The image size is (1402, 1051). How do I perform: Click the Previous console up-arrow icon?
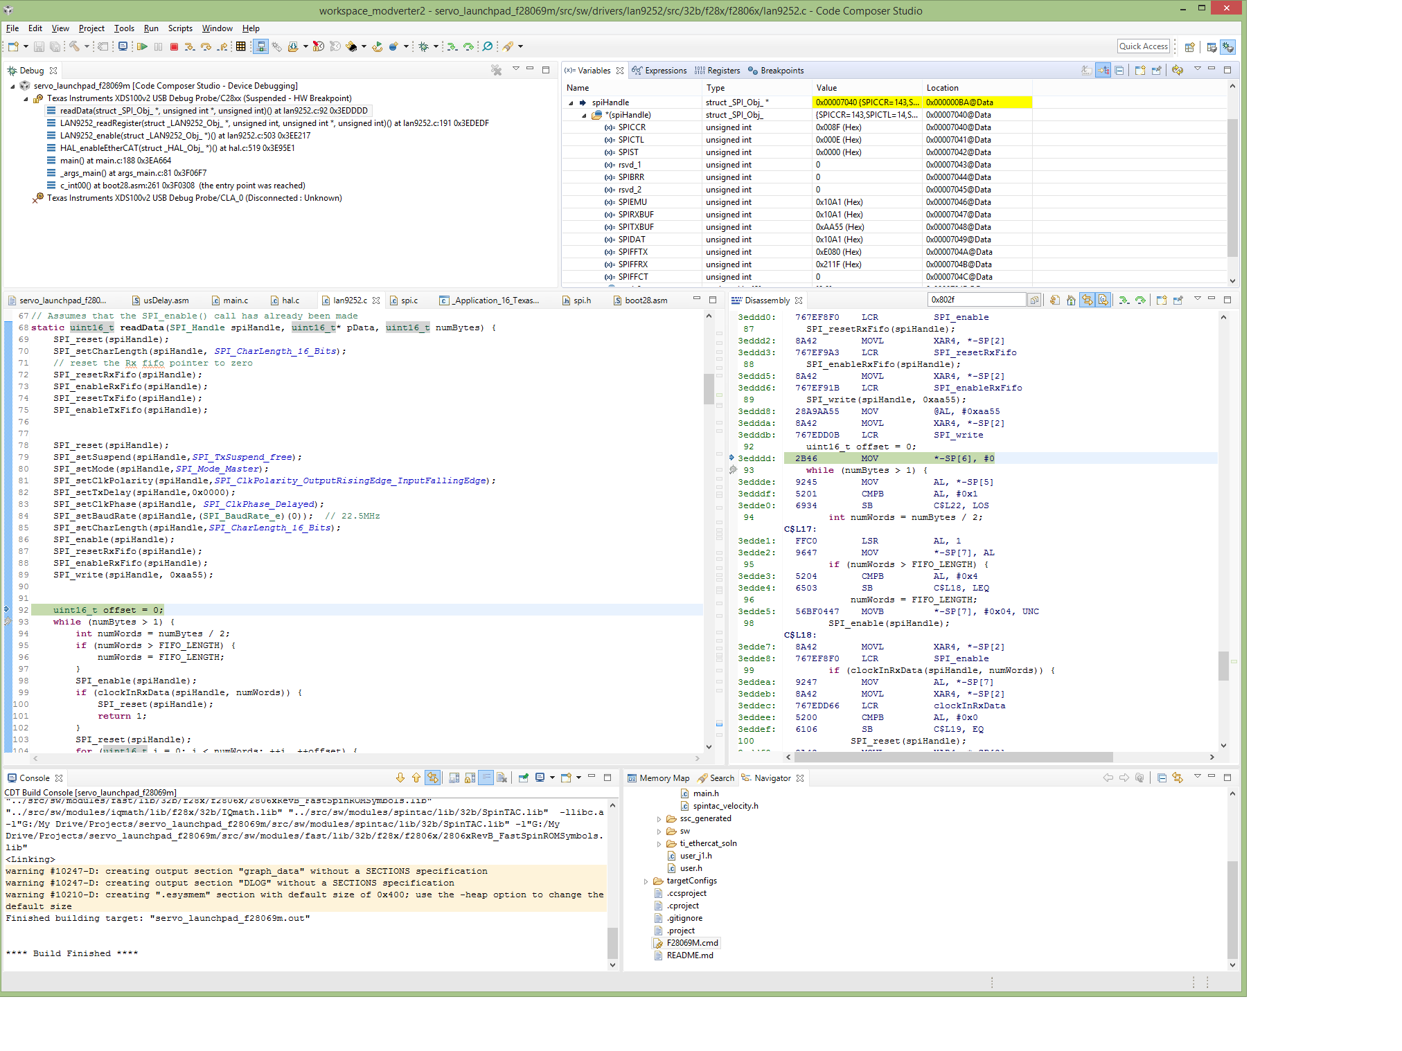pyautogui.click(x=416, y=778)
